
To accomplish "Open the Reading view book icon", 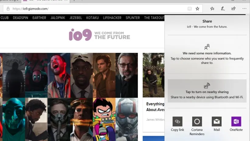I will 189,9.
